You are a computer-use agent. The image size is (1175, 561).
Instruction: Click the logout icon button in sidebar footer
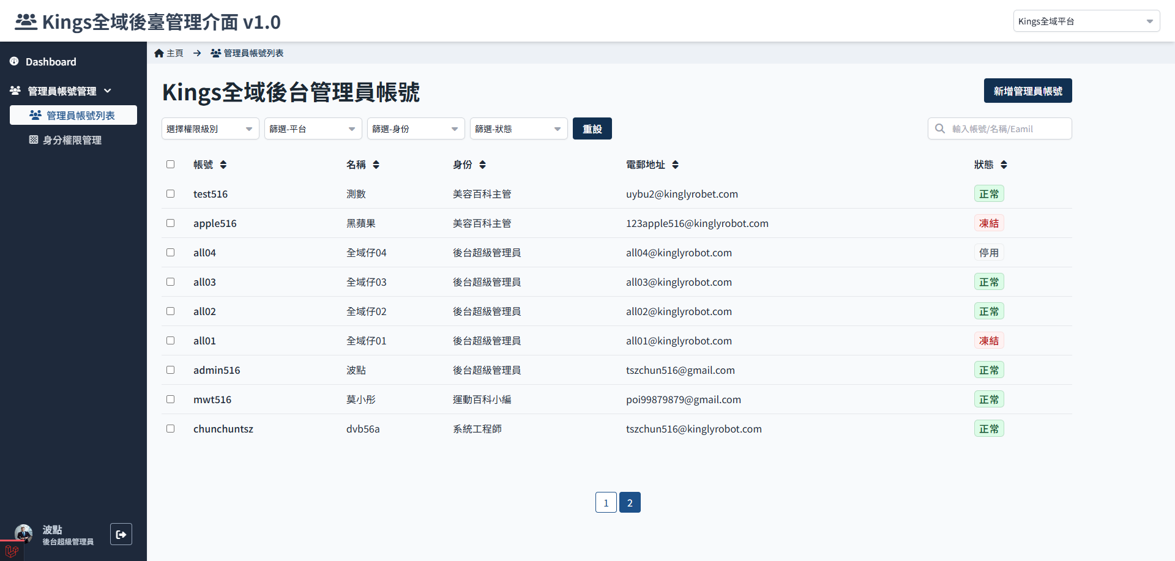tap(121, 534)
